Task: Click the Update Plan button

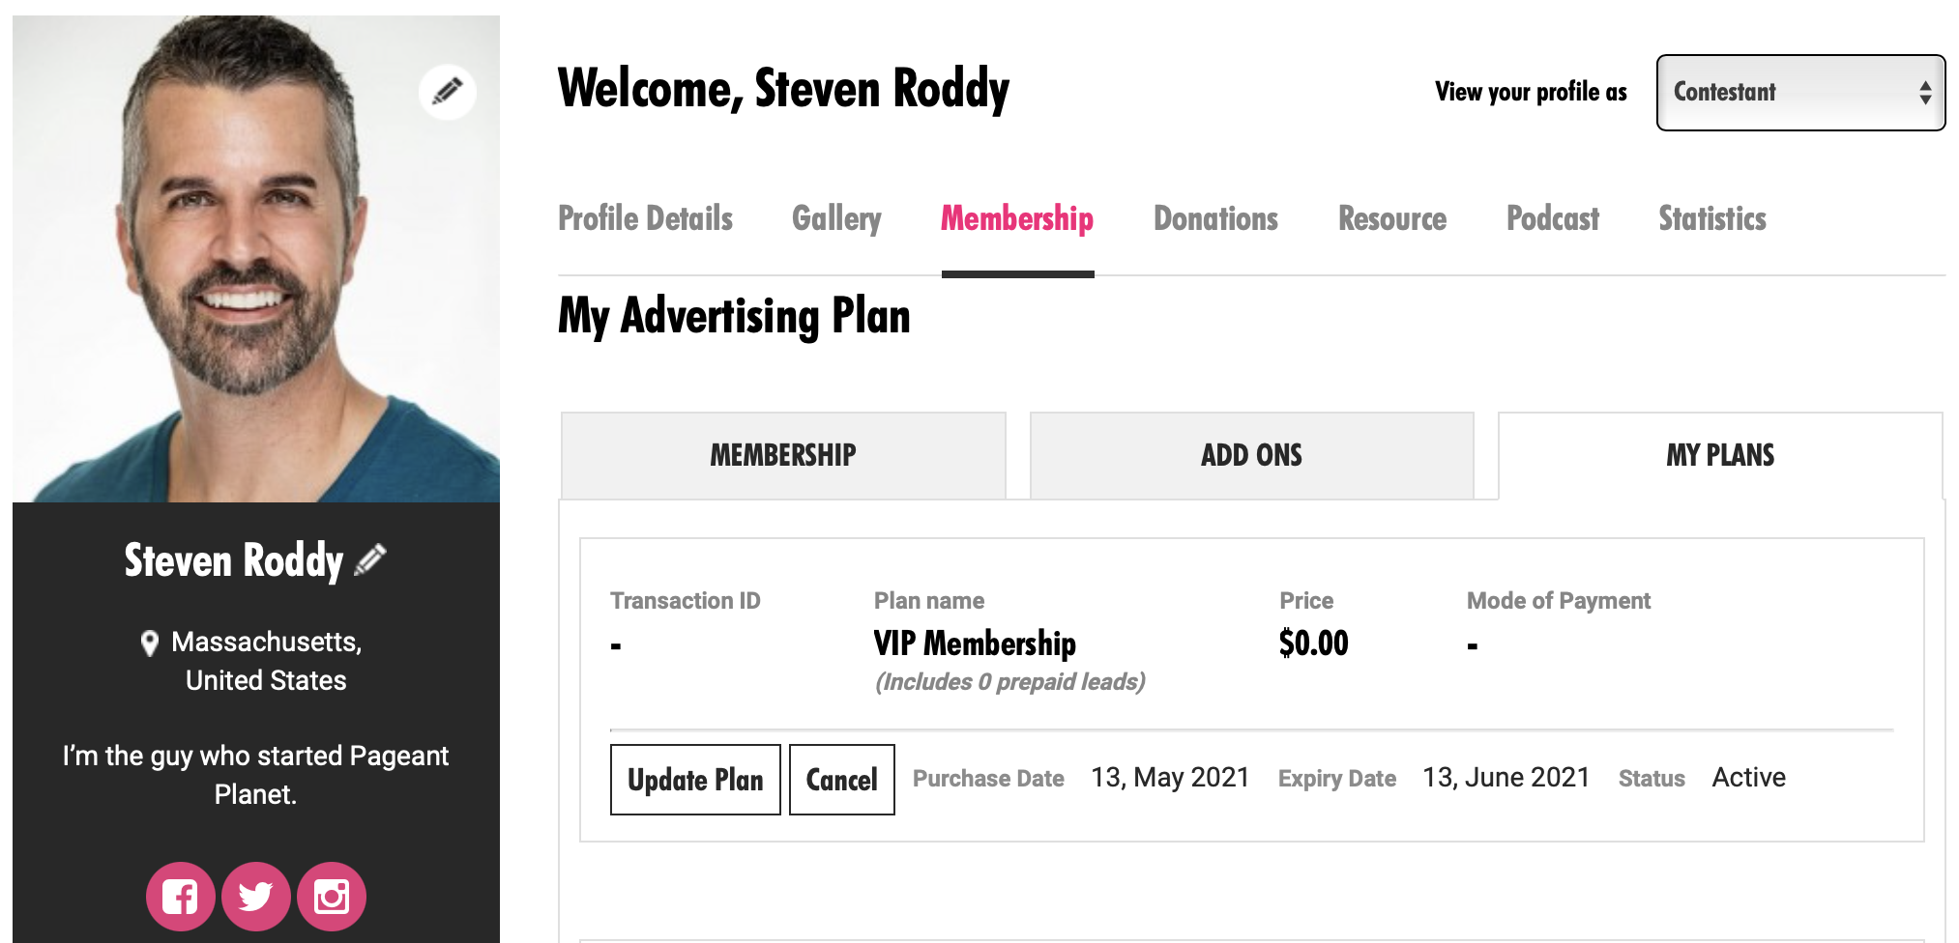Action: coord(695,780)
